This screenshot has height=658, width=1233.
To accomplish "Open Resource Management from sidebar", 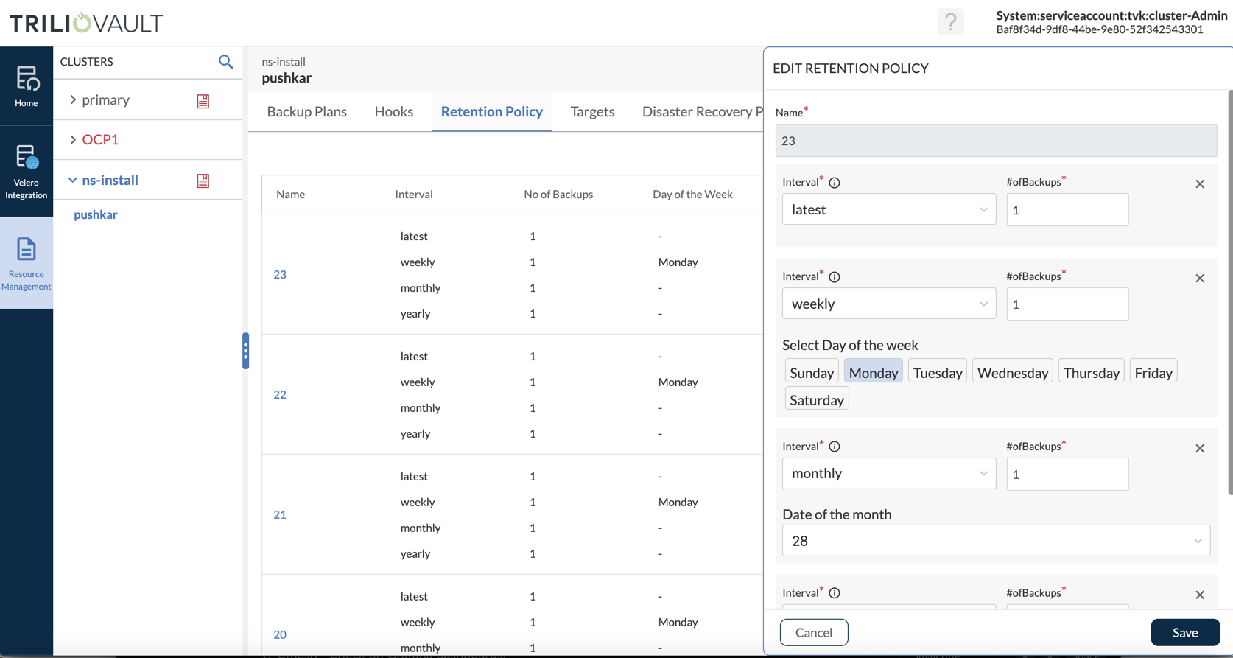I will (27, 263).
